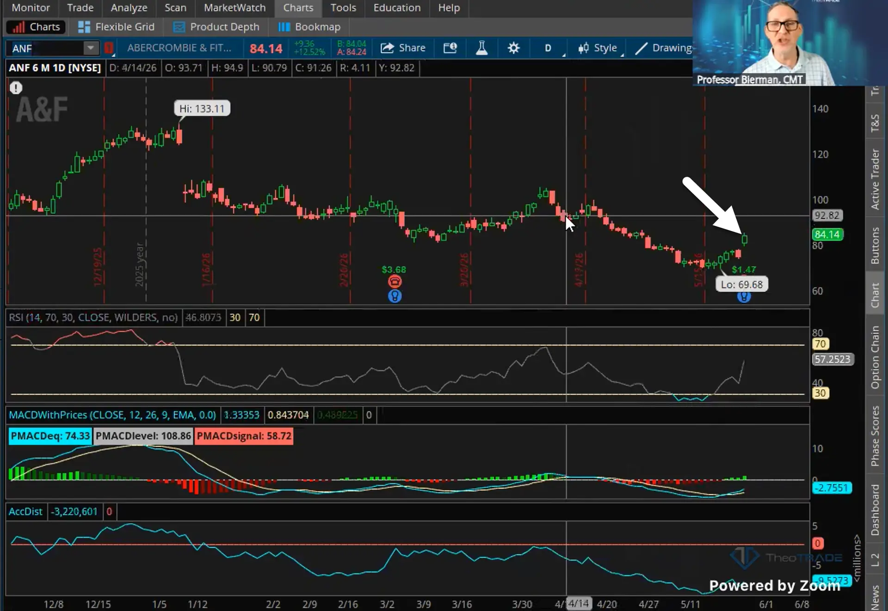
Task: Click the cyan PMACDeq: 74.33 label
Action: tap(50, 436)
